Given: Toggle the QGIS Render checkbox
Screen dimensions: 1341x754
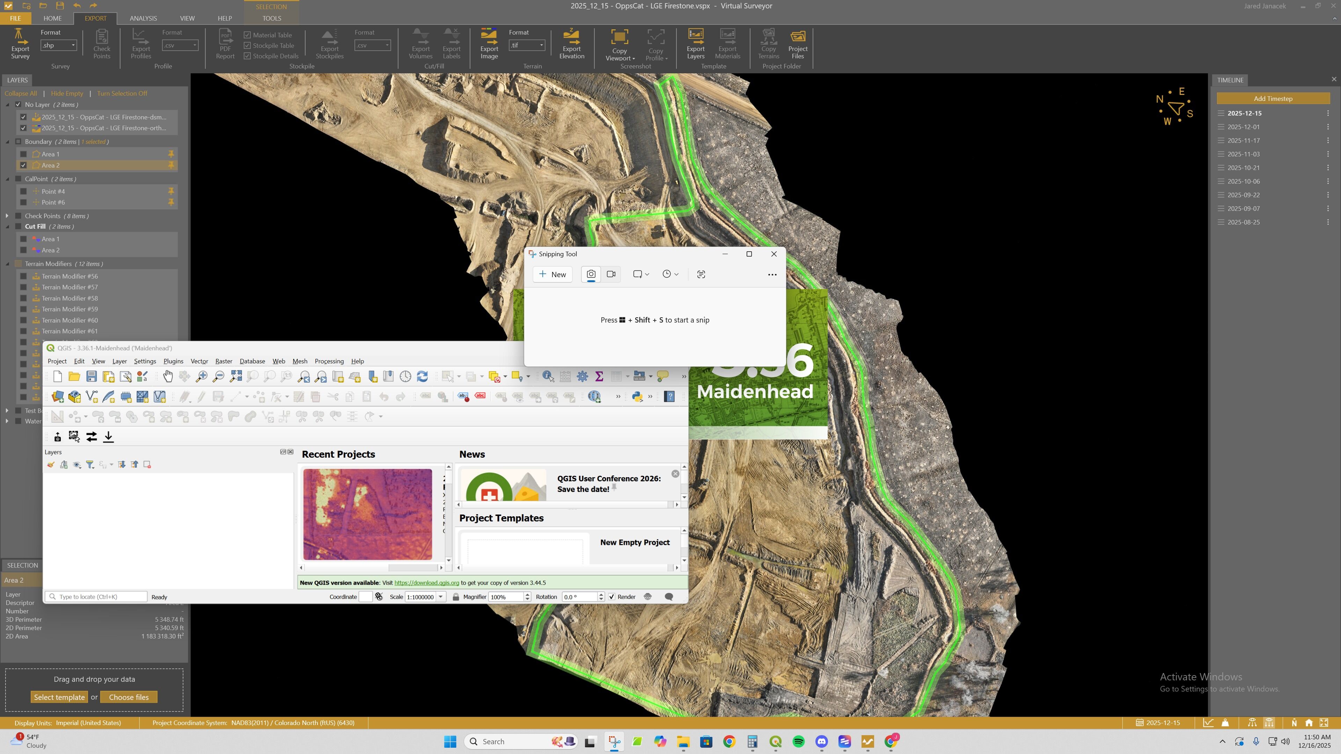Looking at the screenshot, I should coord(612,597).
